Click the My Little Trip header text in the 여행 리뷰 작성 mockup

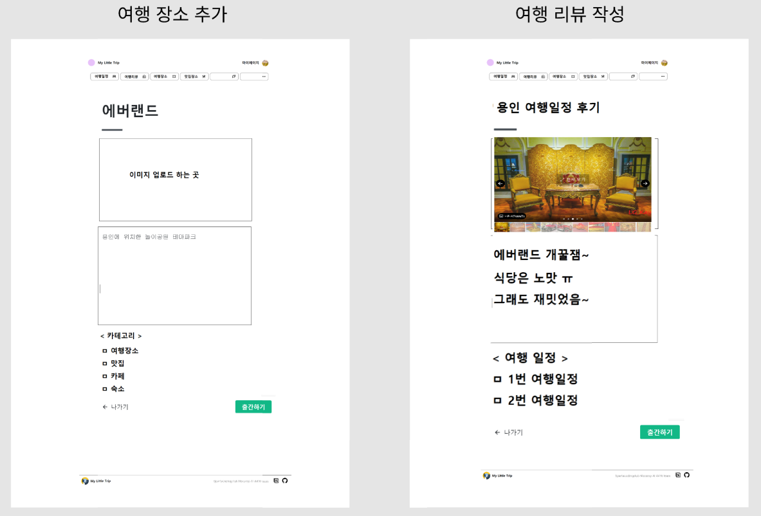[x=508, y=62]
